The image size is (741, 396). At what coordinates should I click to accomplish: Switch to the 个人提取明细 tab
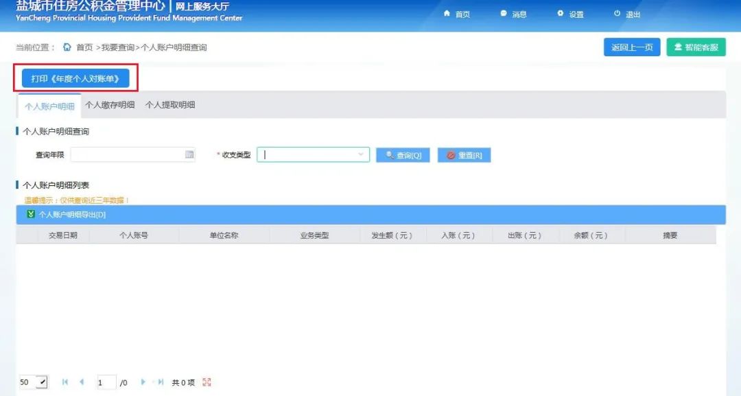coord(170,105)
